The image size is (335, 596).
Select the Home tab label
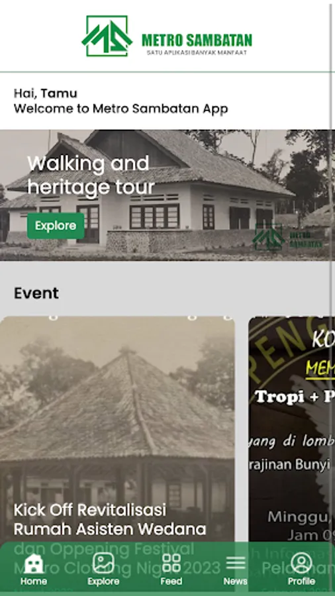pos(33,581)
